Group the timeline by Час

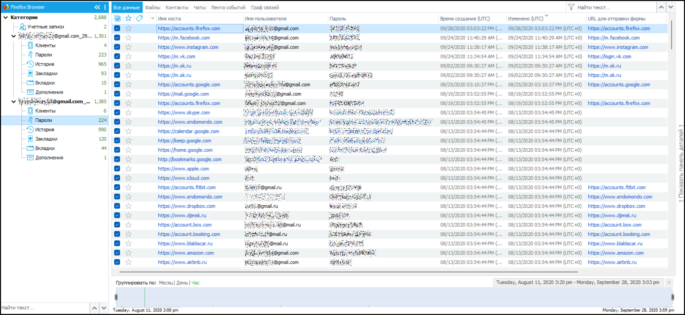click(196, 283)
